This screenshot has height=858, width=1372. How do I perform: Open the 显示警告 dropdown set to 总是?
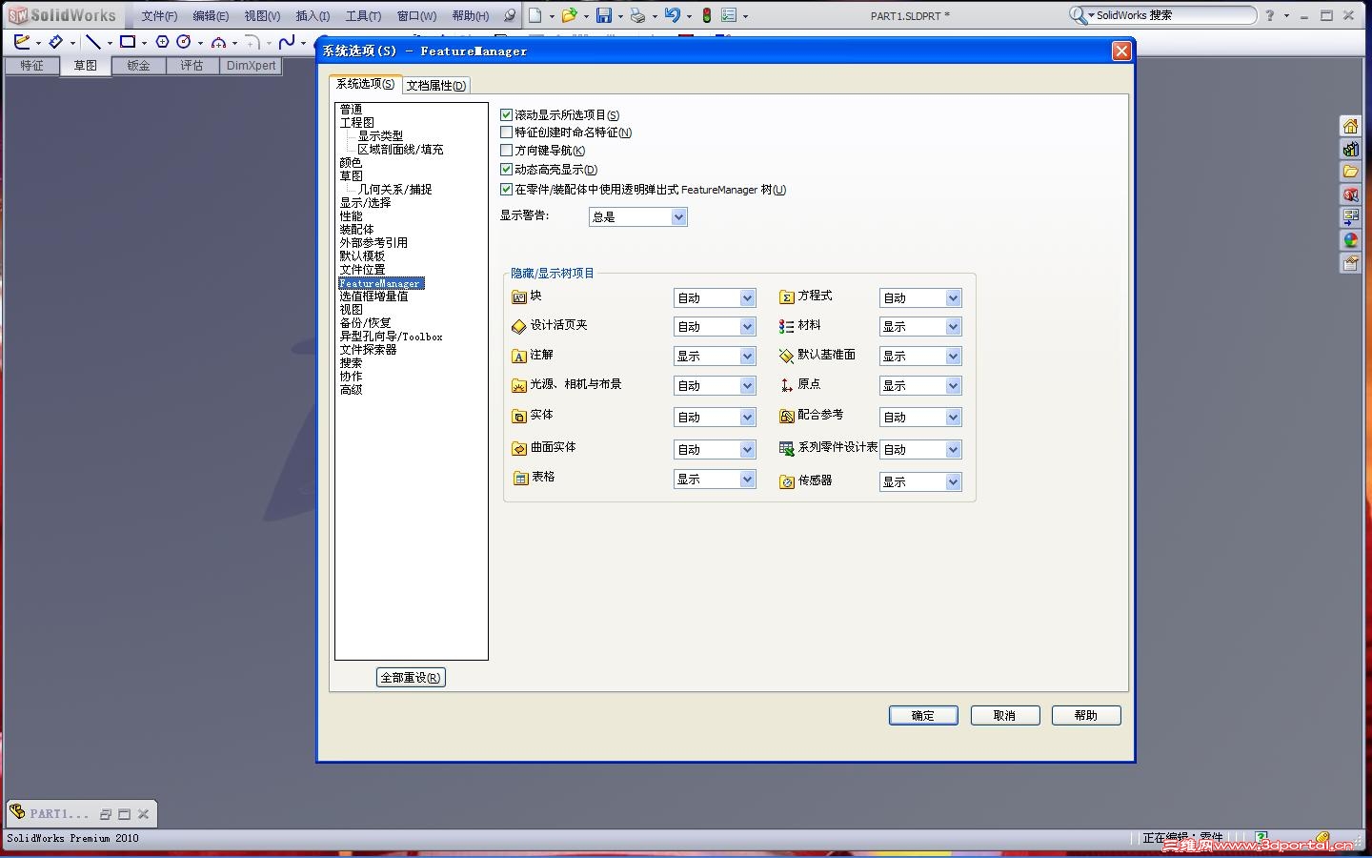pyautogui.click(x=637, y=216)
